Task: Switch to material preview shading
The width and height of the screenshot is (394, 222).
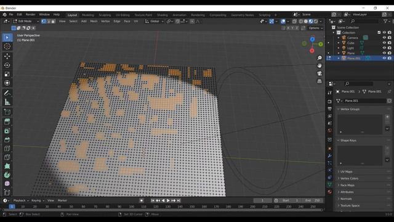Action: (311, 22)
